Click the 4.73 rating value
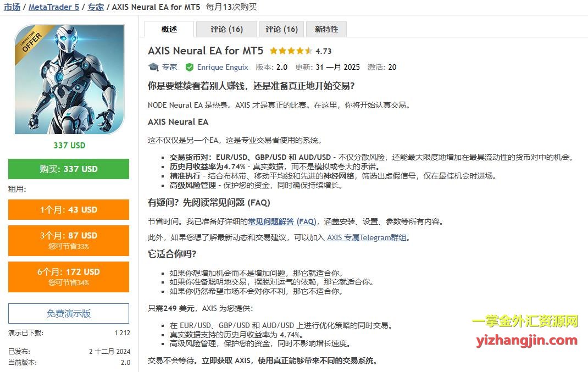The height and width of the screenshot is (372, 588). [x=324, y=51]
